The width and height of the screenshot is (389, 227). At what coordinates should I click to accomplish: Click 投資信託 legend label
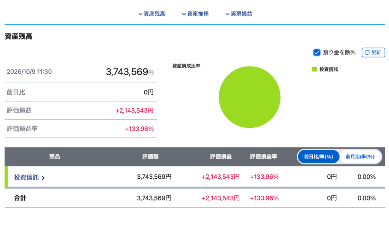(x=329, y=69)
